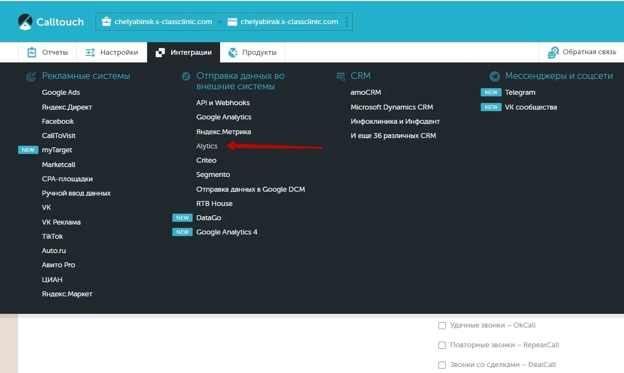Screen dimensions: 624x373
Task: Click the Отчеты clipboard icon
Action: (32, 53)
